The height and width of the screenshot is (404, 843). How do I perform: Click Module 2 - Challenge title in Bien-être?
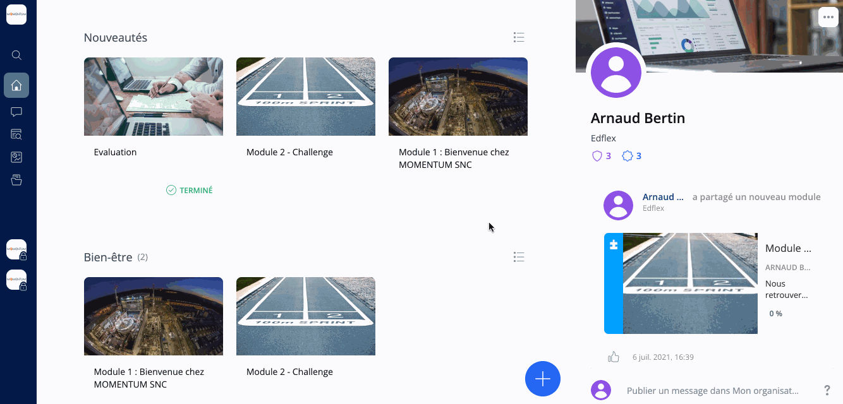tap(289, 372)
